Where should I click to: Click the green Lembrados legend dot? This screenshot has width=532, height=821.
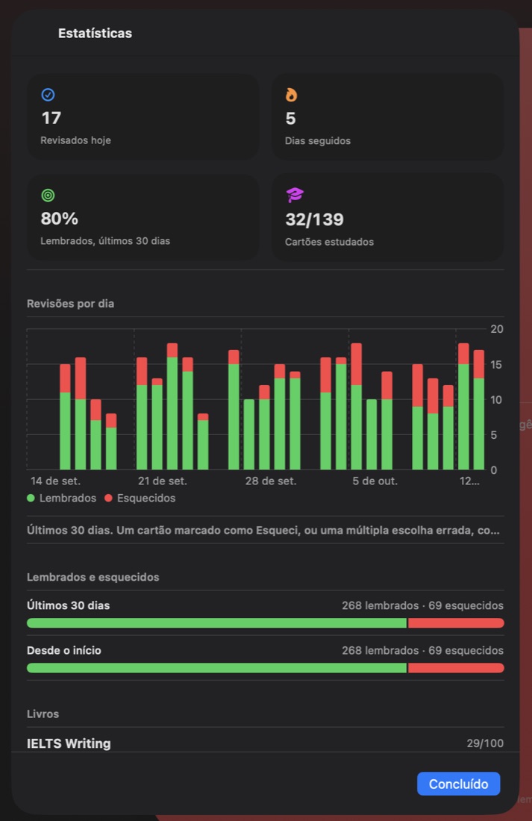31,498
